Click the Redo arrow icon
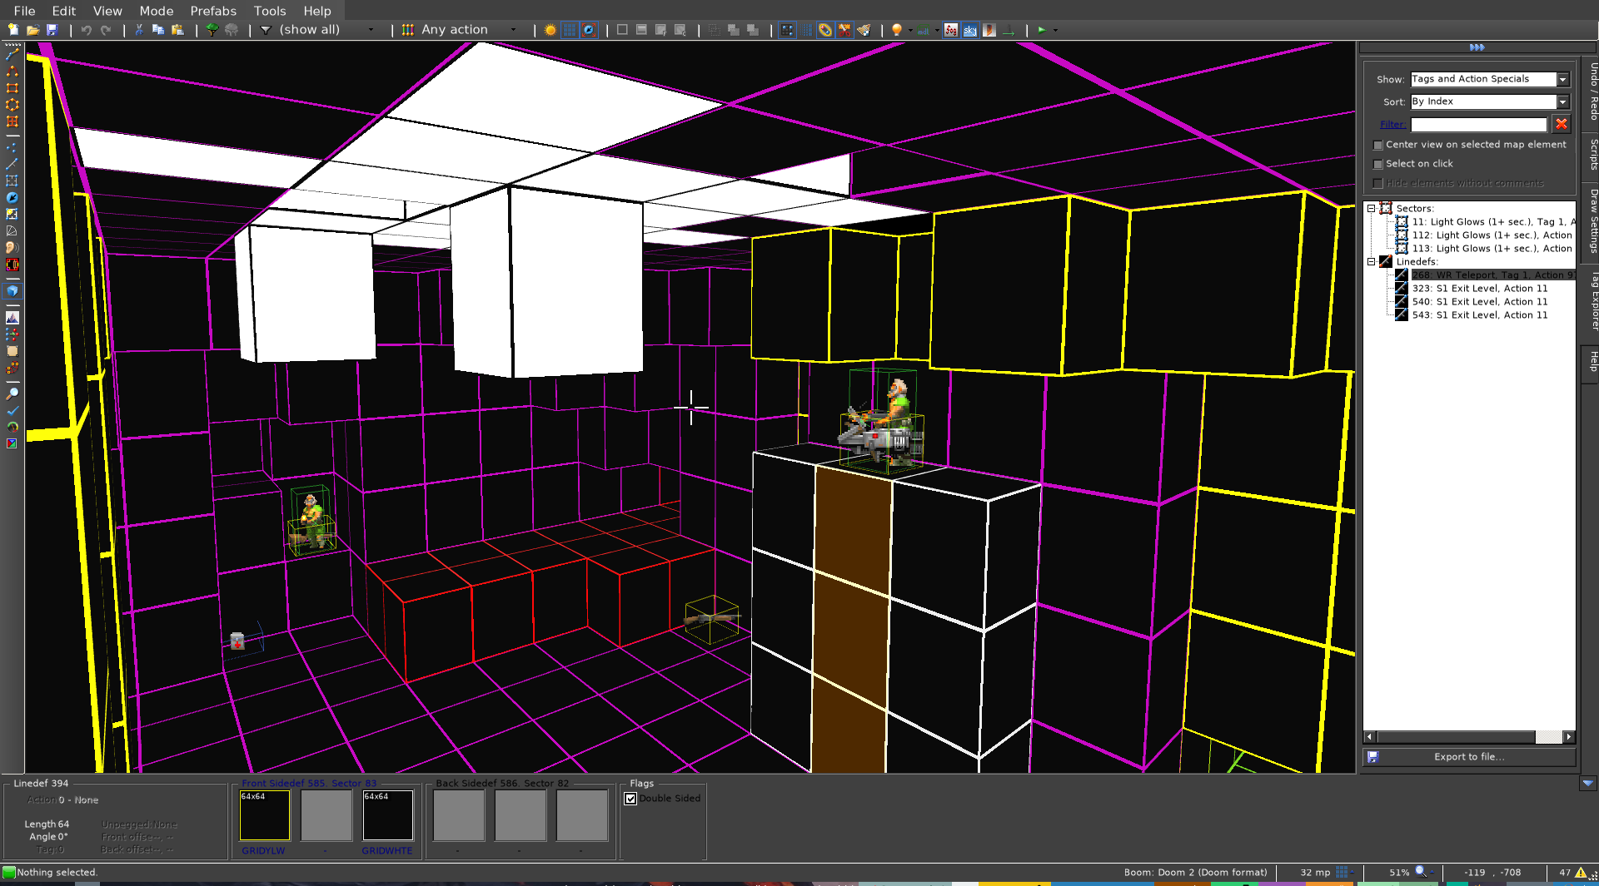1599x886 pixels. pyautogui.click(x=106, y=30)
